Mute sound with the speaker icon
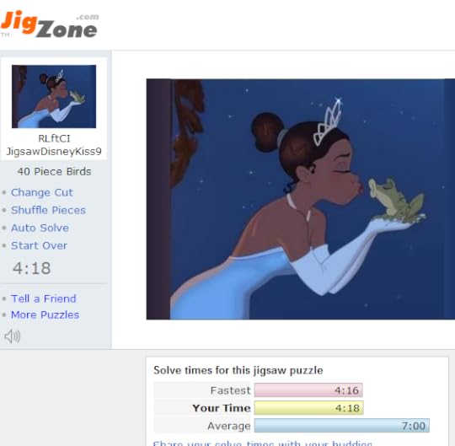 13,336
